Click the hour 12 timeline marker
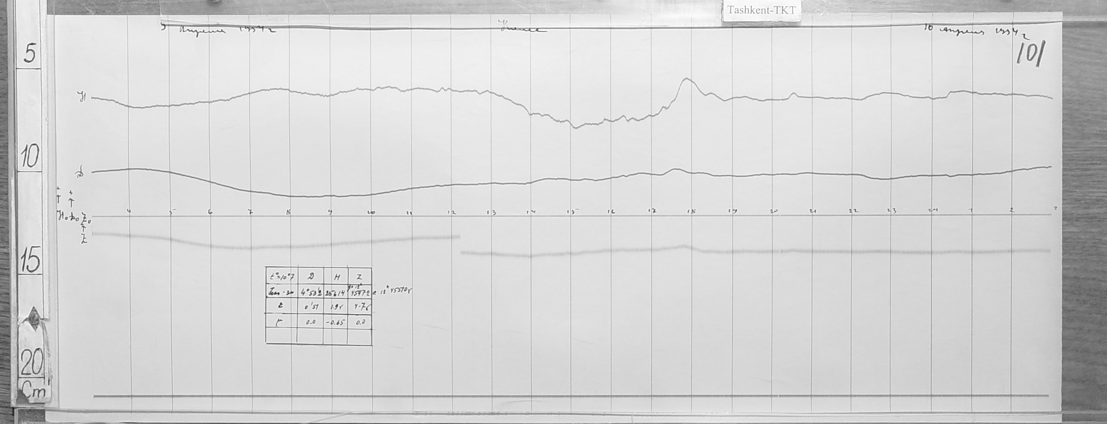This screenshot has width=1107, height=424. 452,212
